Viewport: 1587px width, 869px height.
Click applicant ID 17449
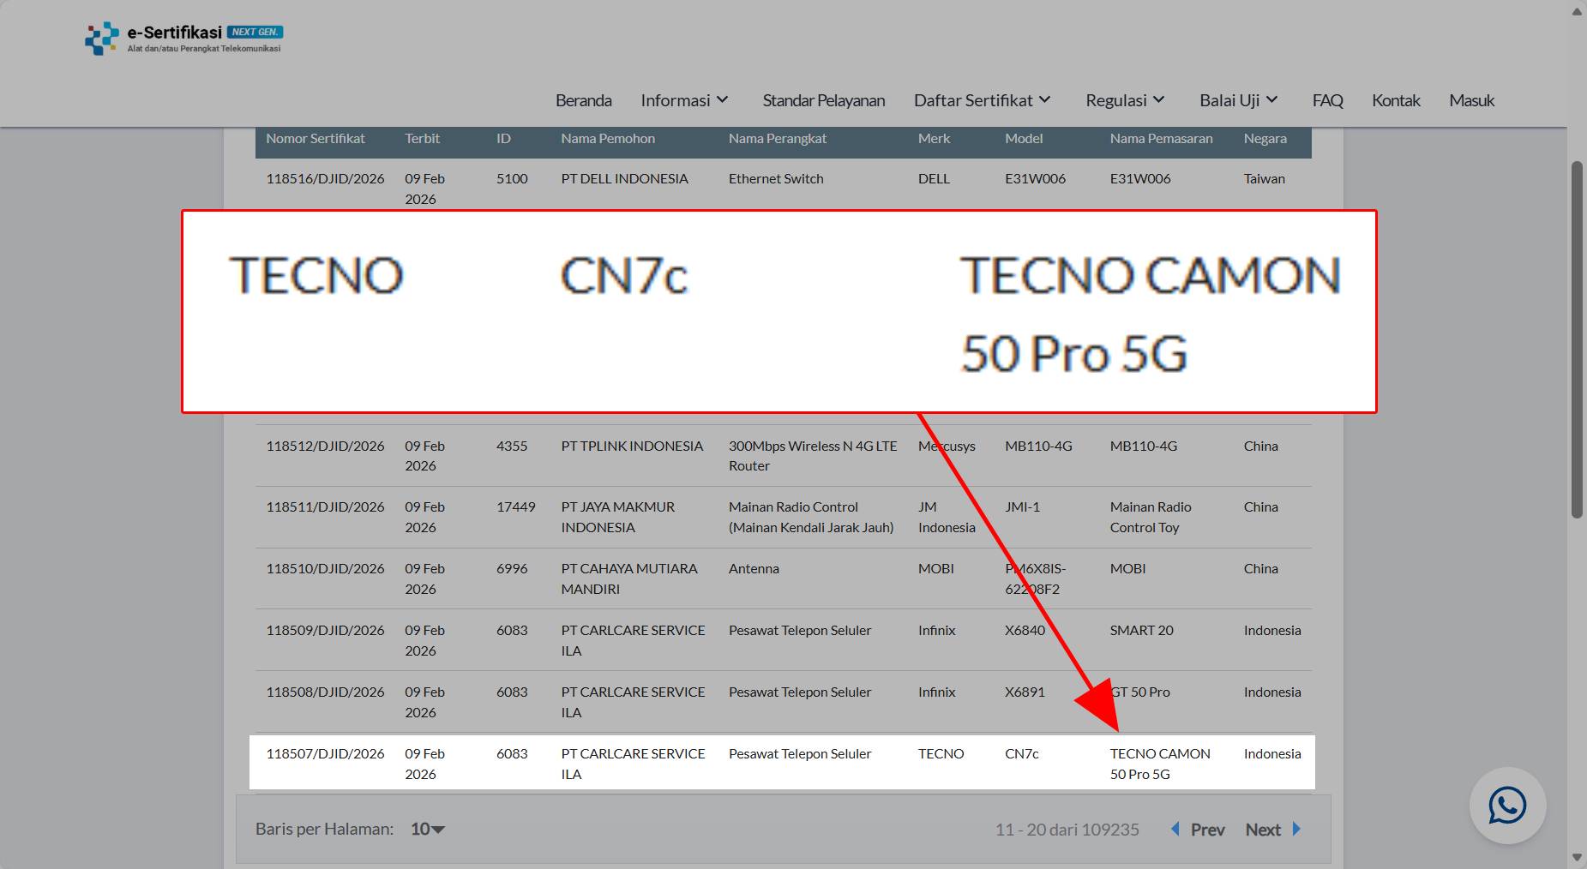(515, 506)
